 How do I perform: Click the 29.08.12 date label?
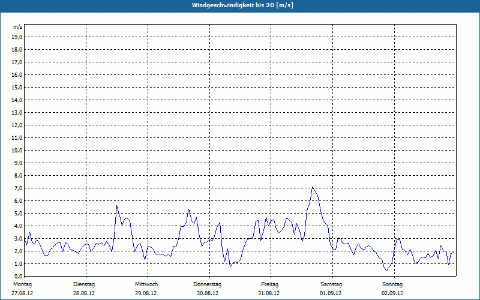(x=146, y=293)
